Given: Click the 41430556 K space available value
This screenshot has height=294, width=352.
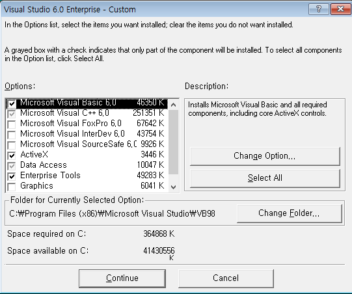Looking at the screenshot, I should click(x=159, y=254).
